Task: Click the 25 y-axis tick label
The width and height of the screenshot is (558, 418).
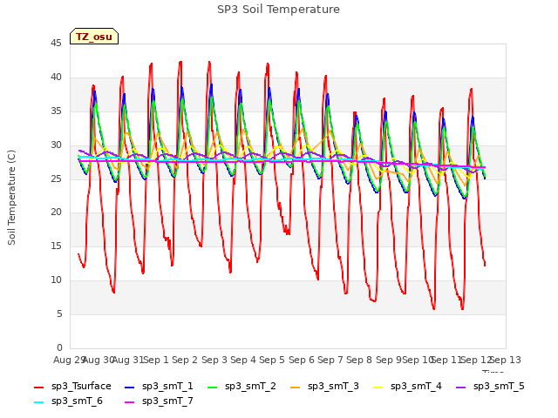Action: [x=56, y=179]
